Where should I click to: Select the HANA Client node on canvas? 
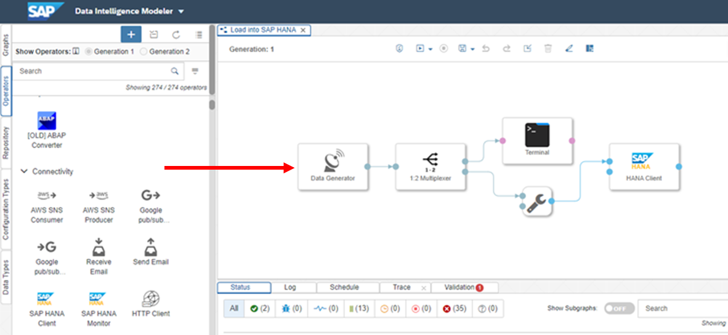coord(644,167)
